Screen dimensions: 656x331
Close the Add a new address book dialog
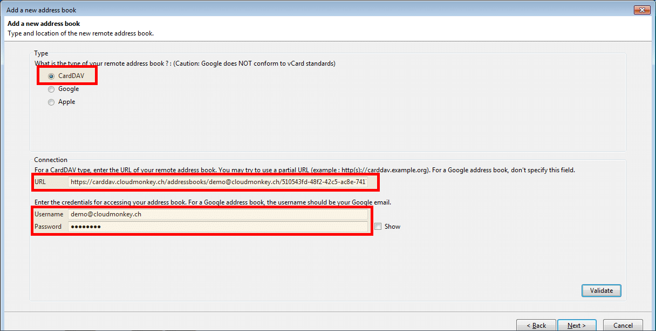click(641, 9)
